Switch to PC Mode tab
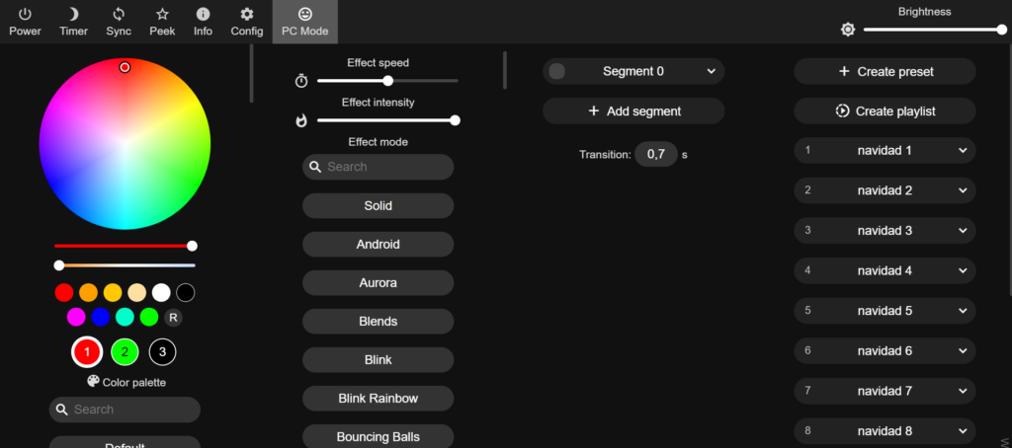The image size is (1012, 448). click(304, 22)
